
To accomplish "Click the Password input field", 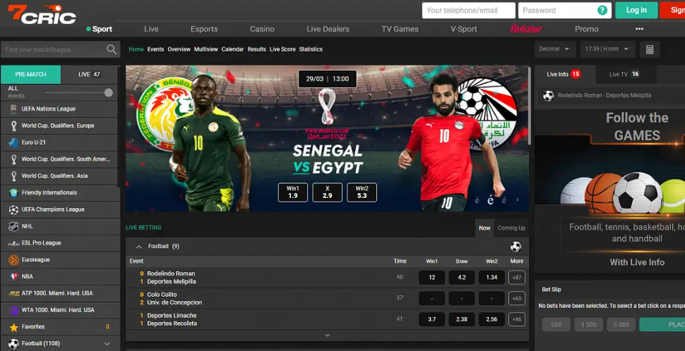I will point(564,10).
